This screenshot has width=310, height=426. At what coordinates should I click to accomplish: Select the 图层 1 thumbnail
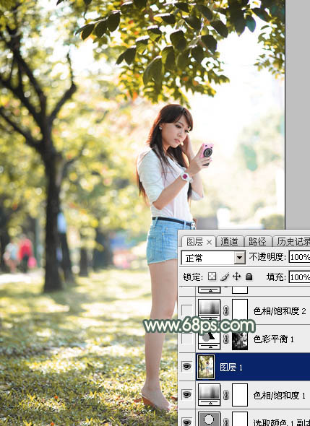click(x=206, y=367)
